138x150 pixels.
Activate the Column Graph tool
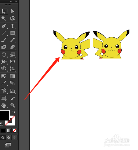click(13, 91)
